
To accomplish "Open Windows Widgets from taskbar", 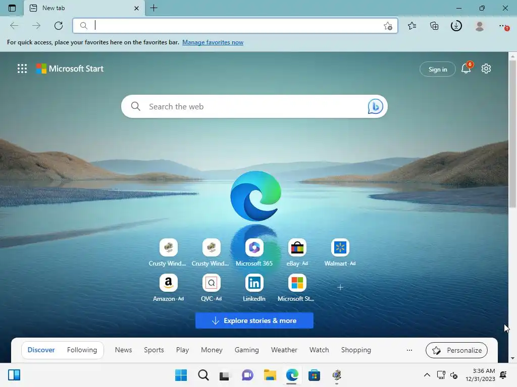I will (14, 375).
